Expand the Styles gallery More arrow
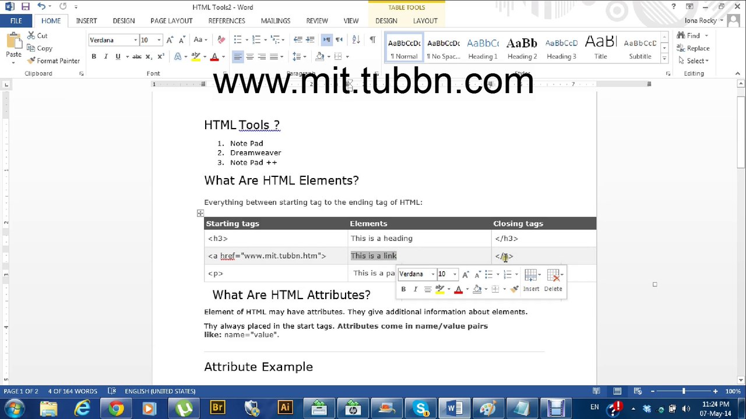 pyautogui.click(x=664, y=58)
